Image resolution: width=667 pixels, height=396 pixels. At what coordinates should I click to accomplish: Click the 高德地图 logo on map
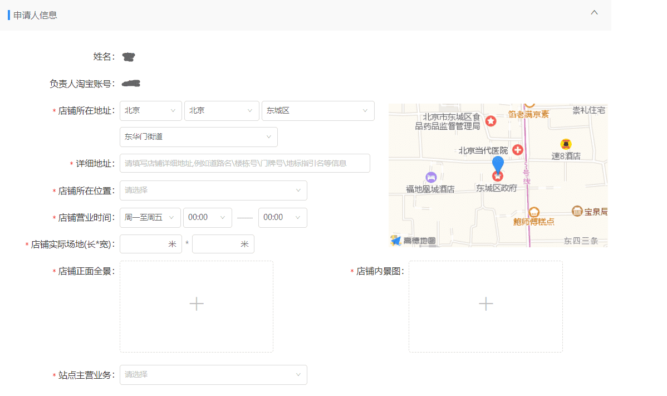click(x=413, y=241)
